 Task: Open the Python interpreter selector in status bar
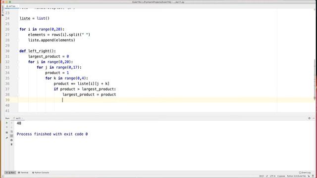pos(296,176)
